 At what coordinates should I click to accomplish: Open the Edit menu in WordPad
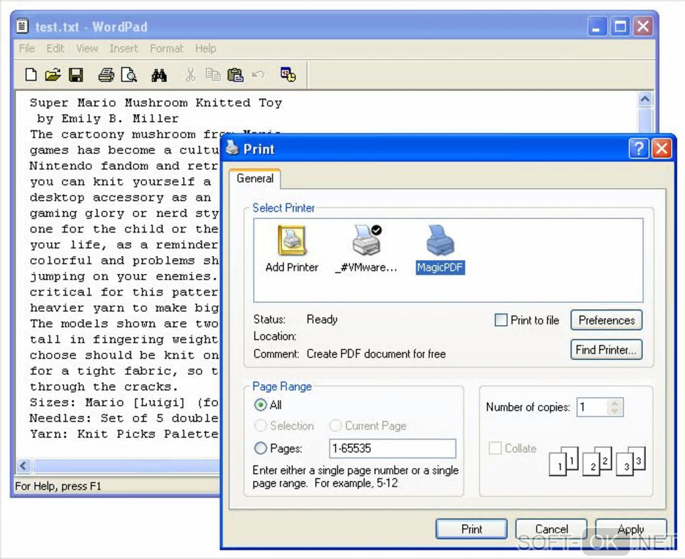pyautogui.click(x=55, y=48)
